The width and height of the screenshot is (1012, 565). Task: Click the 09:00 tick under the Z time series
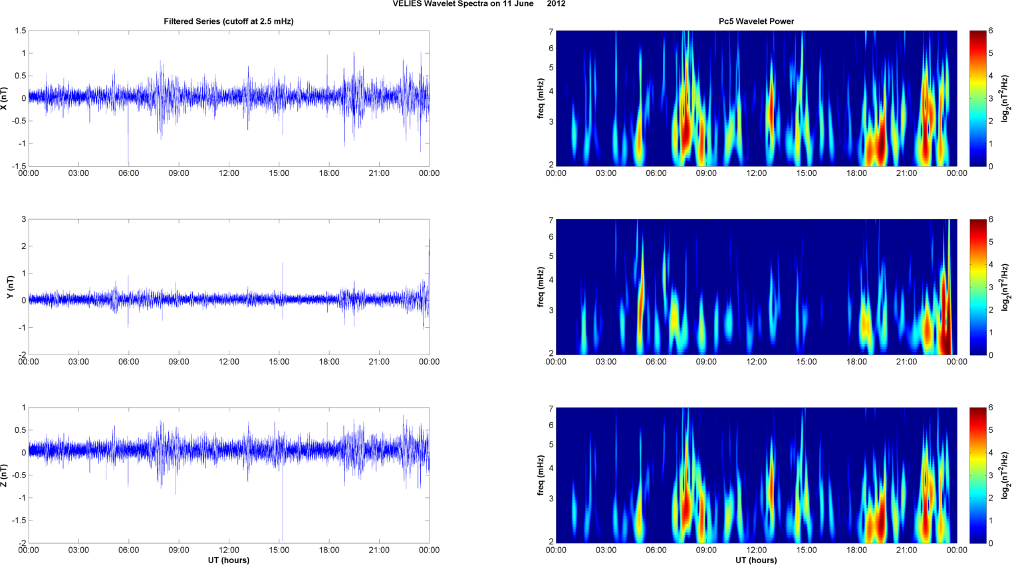point(179,550)
